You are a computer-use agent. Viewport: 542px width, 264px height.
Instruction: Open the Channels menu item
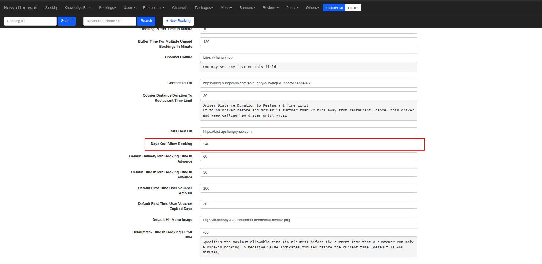[x=180, y=8]
